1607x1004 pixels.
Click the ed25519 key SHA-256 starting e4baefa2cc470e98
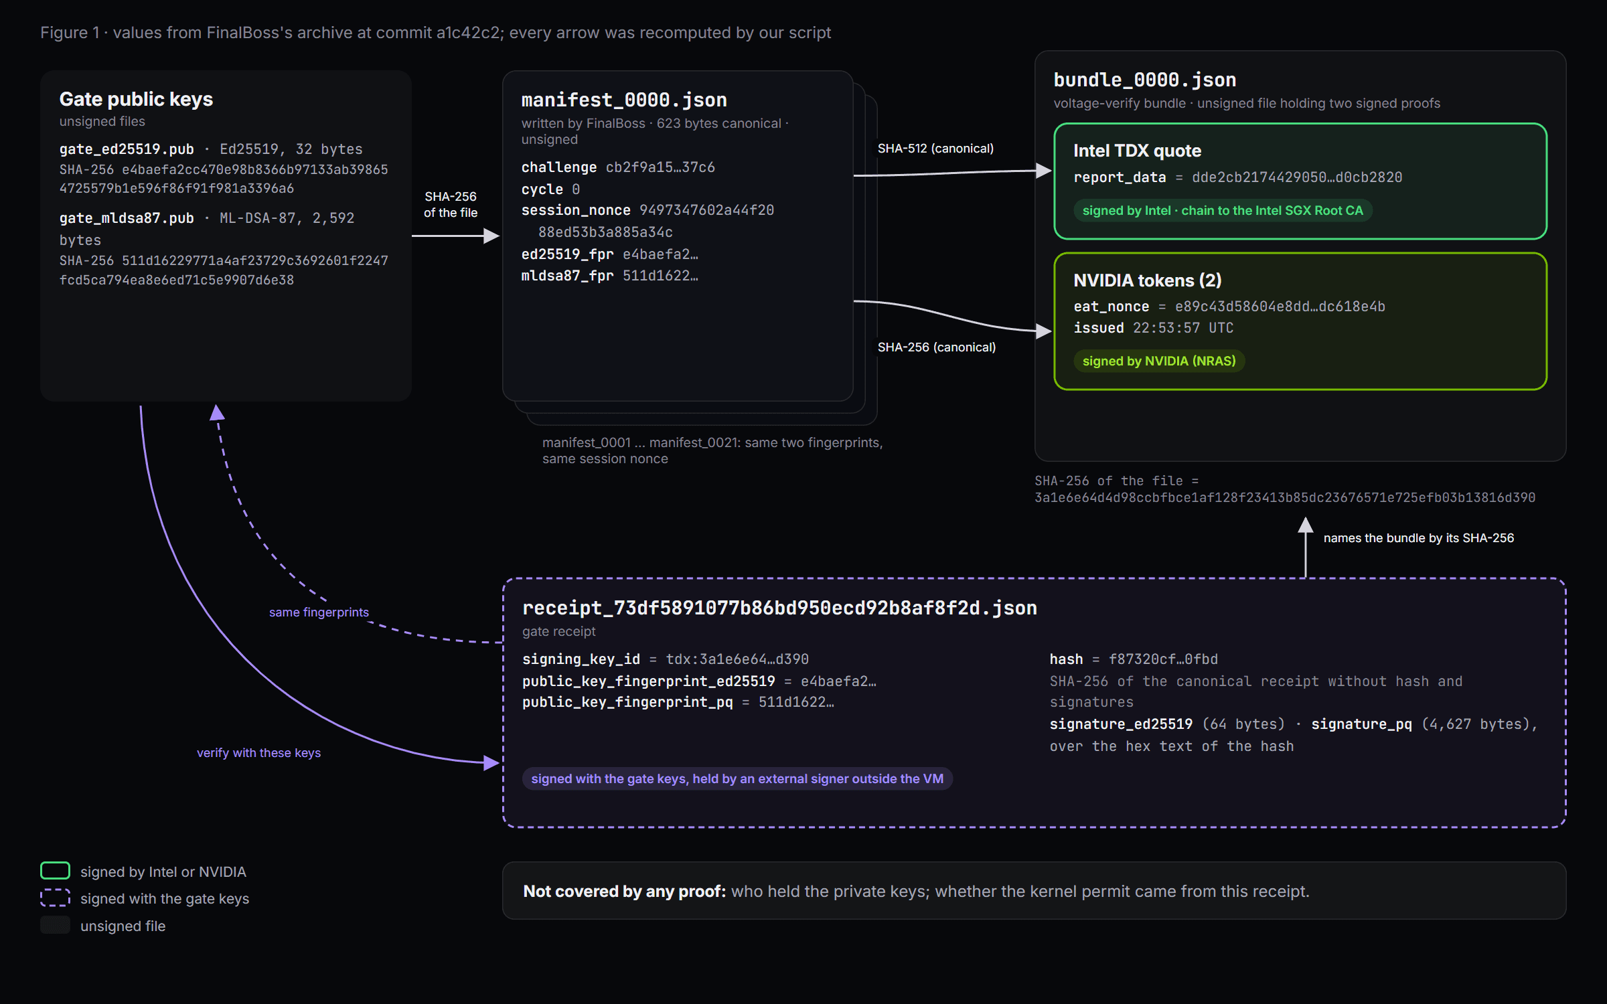pos(224,179)
